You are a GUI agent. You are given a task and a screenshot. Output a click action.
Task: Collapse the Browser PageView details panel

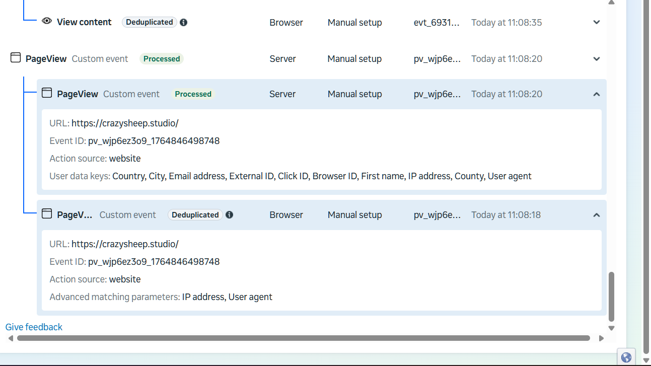597,215
